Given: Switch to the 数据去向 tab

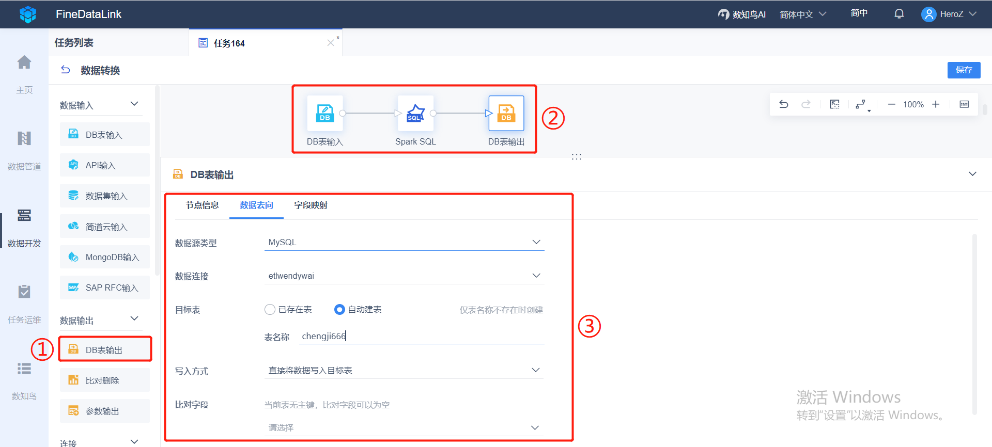Looking at the screenshot, I should click(x=256, y=205).
